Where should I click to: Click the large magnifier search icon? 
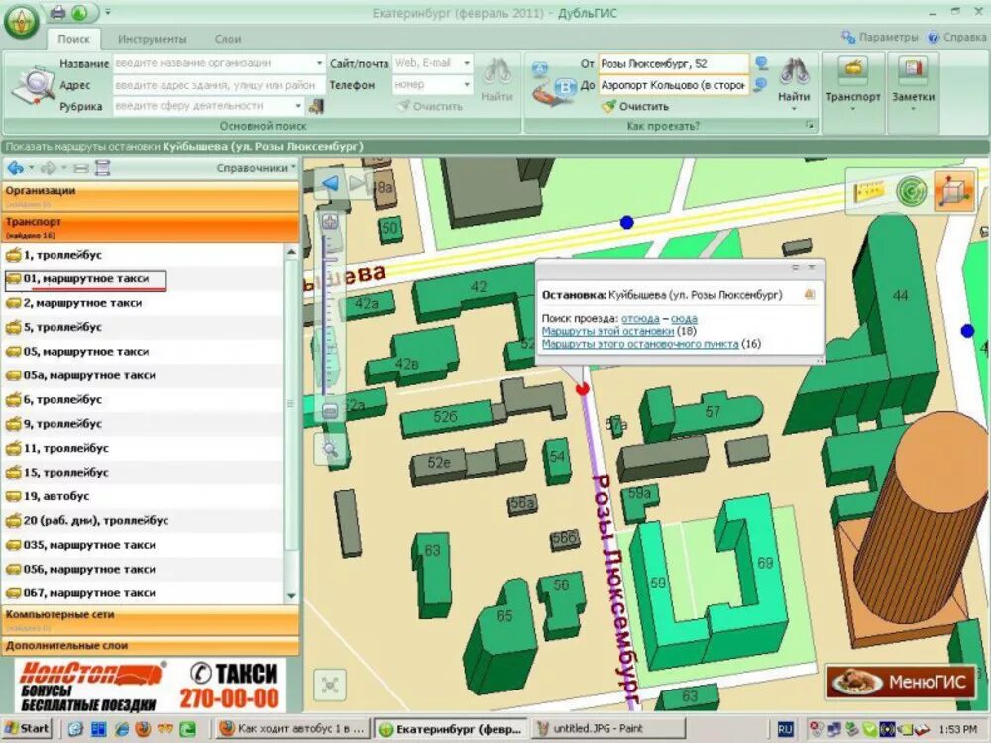[32, 85]
